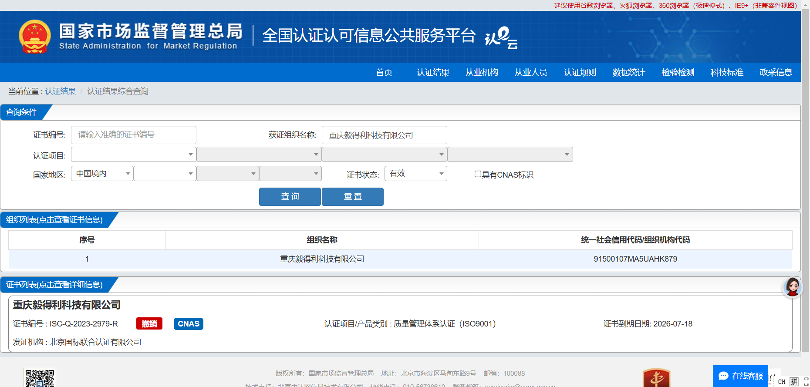Enable the 具有CNAS标识 checkbox

click(478, 174)
